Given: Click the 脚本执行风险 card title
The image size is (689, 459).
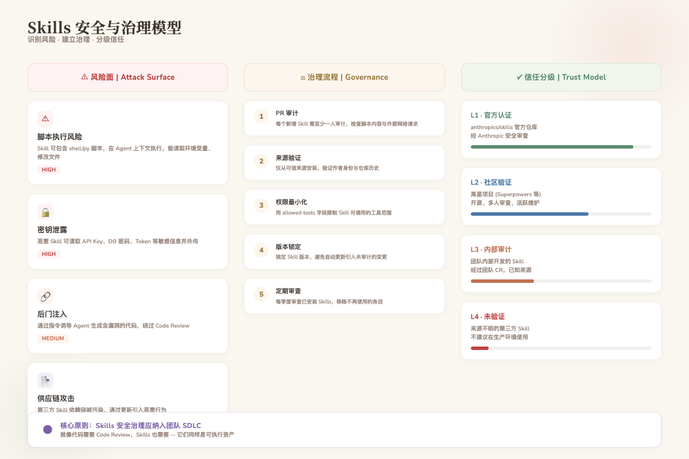Looking at the screenshot, I should (60, 137).
